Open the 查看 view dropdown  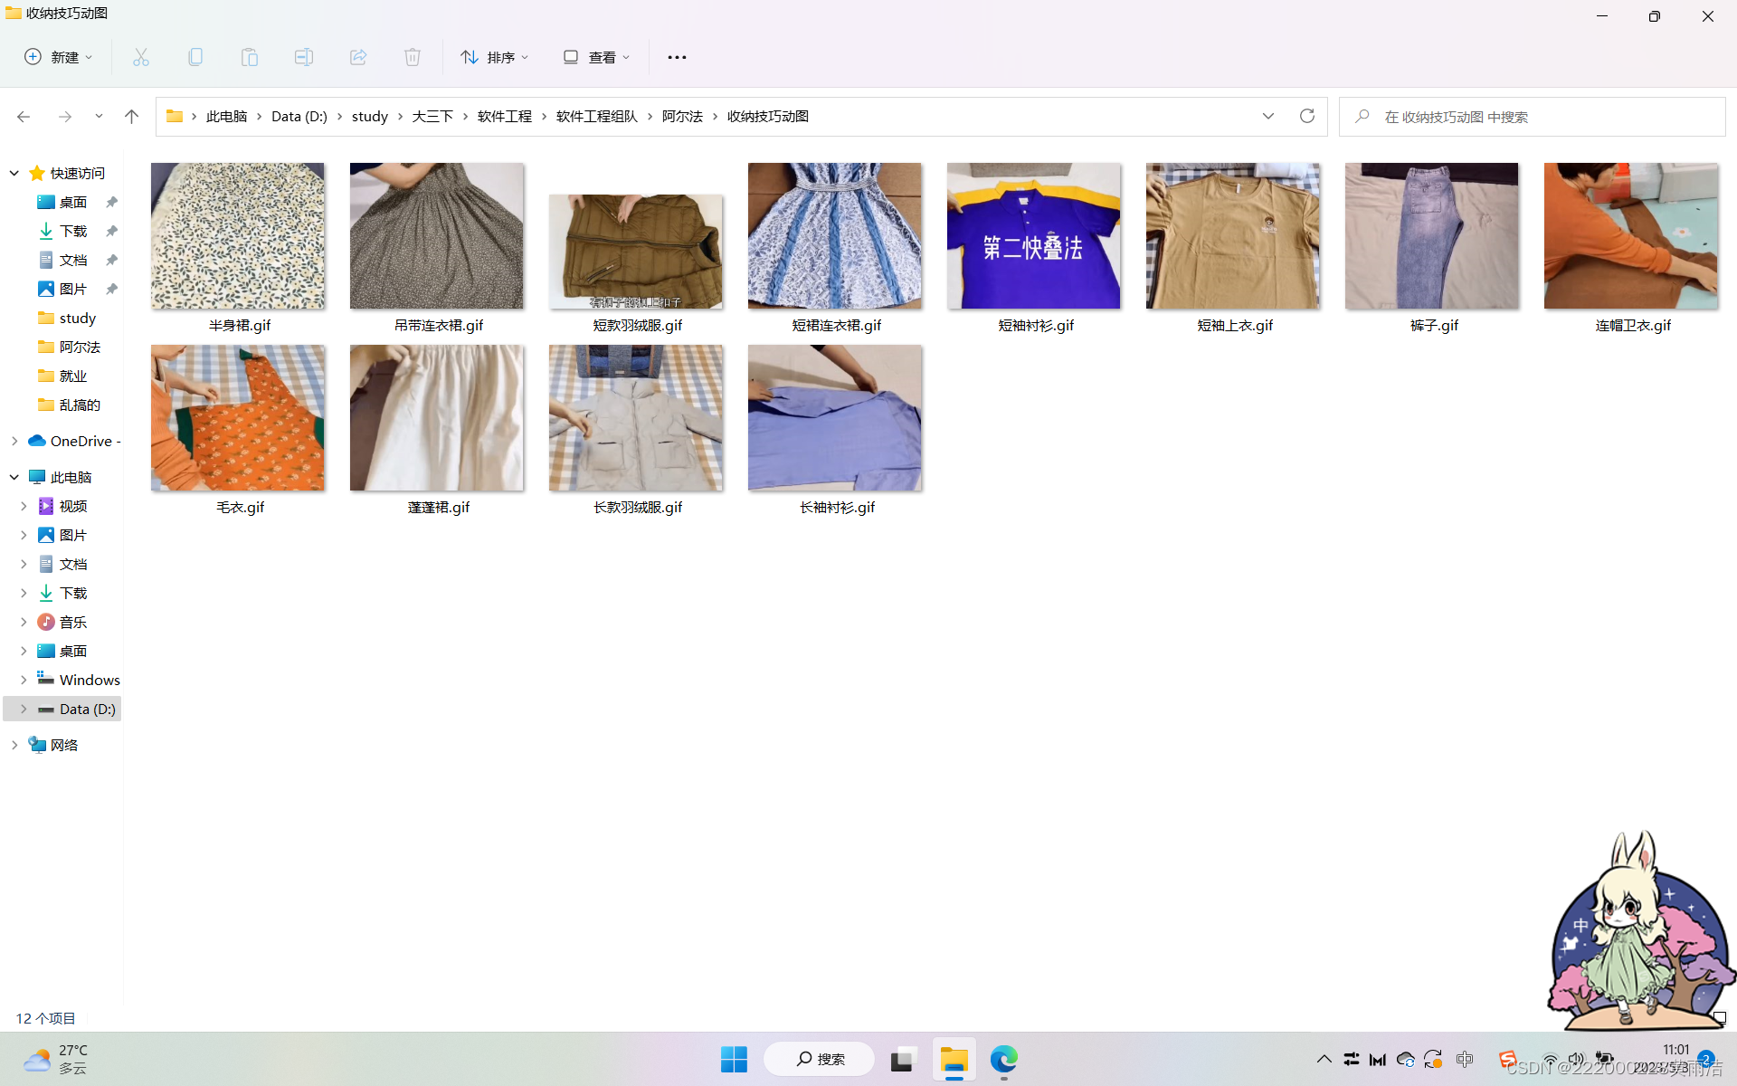(x=596, y=57)
